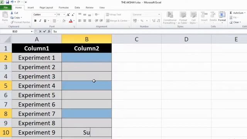This screenshot has height=139, width=247.
Task: Open Insert Function fx dialog
Action: pos(49,32)
